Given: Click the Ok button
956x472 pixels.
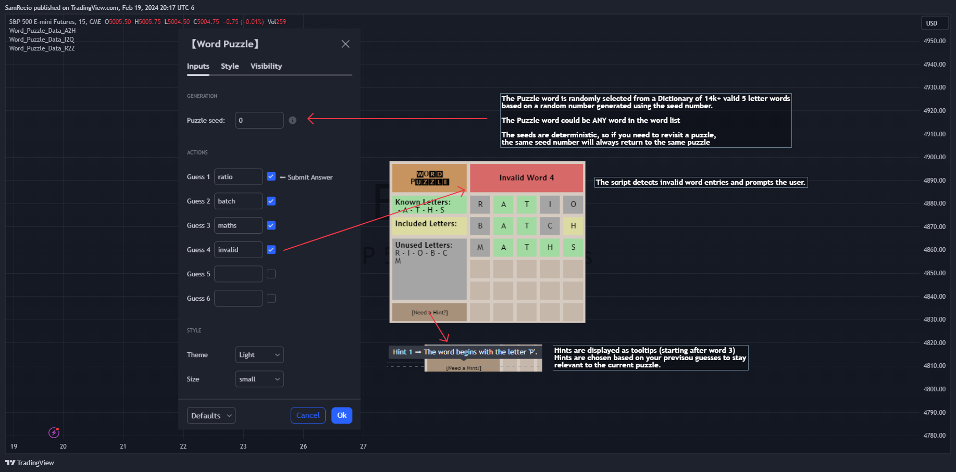Looking at the screenshot, I should click(342, 415).
